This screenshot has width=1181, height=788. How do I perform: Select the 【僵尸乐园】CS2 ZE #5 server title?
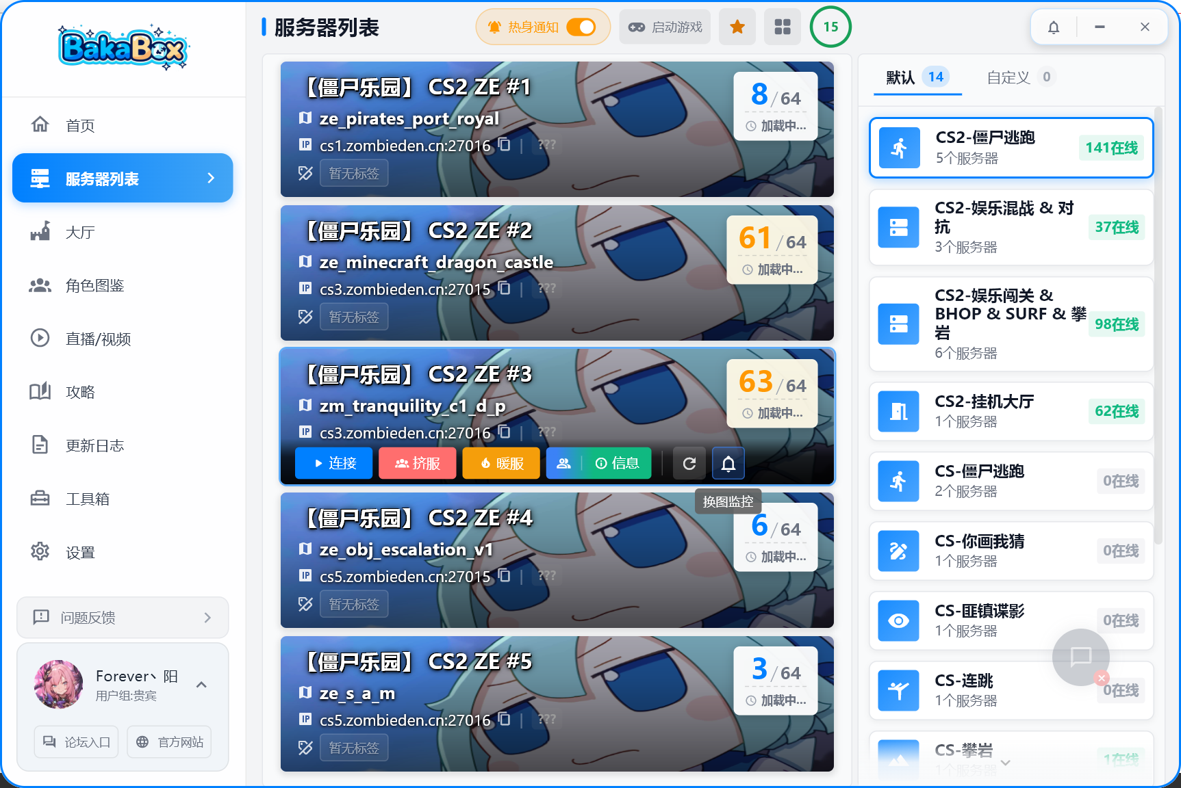416,661
